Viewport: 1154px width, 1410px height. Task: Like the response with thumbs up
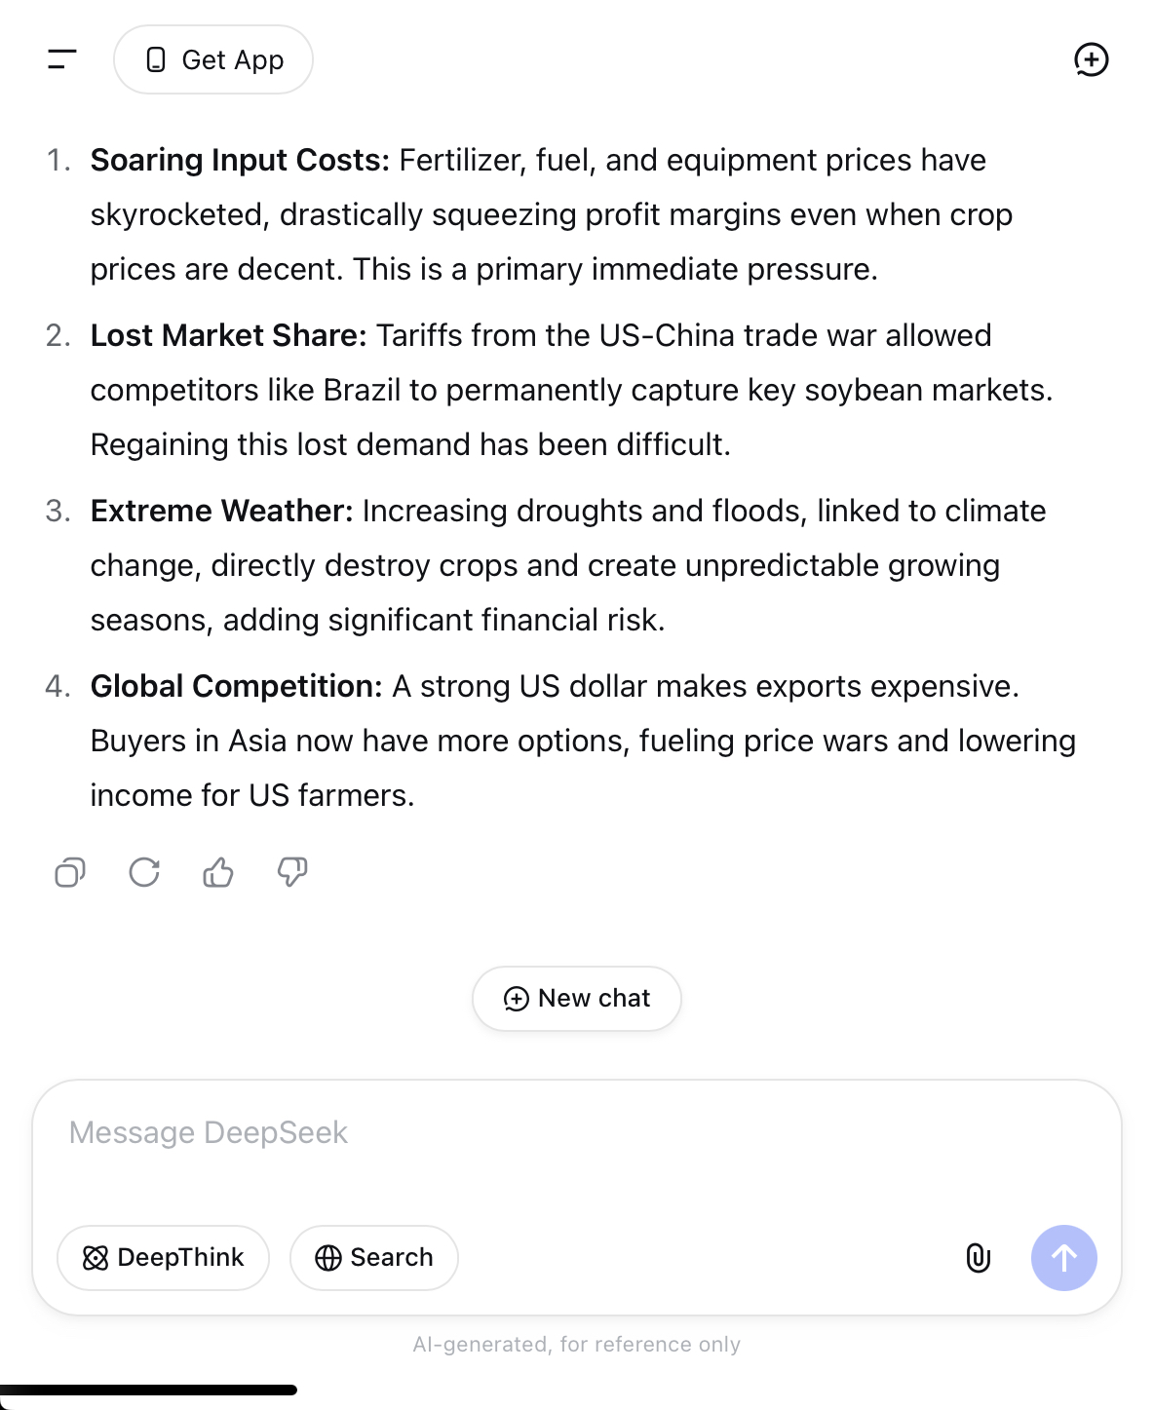click(x=218, y=872)
